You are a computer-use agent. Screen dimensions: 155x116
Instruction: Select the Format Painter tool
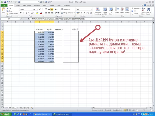[x=13, y=14]
